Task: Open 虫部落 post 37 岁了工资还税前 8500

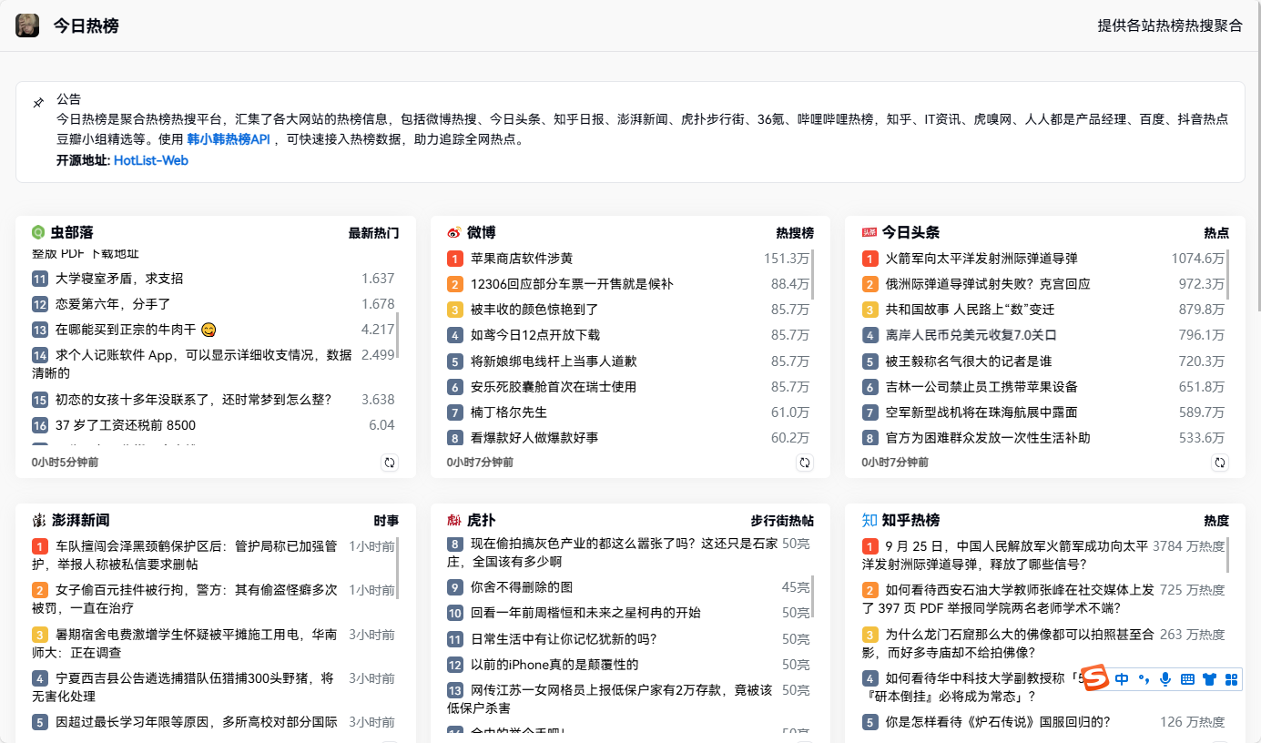Action: (x=126, y=425)
